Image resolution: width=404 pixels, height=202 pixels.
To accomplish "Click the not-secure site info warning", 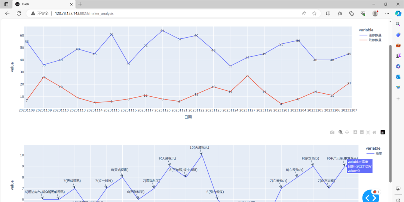I will (x=40, y=13).
